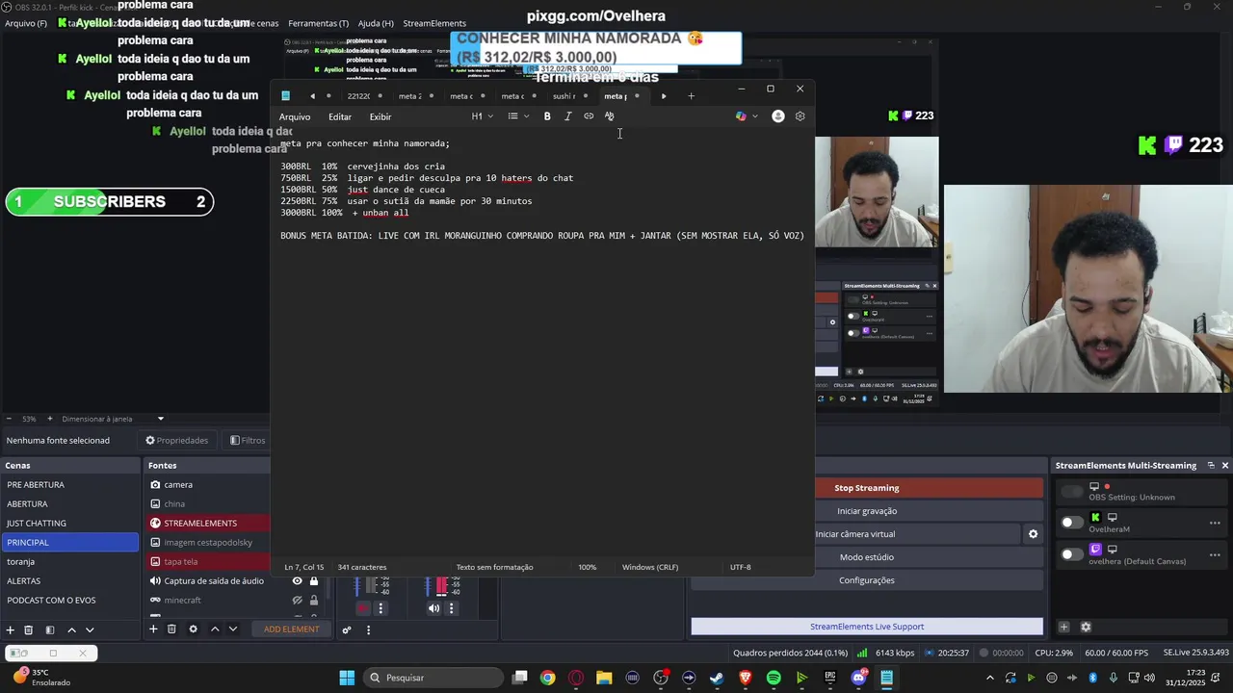Open virtual camera settings gear
Viewport: 1233px width, 693px height.
[x=1033, y=534]
